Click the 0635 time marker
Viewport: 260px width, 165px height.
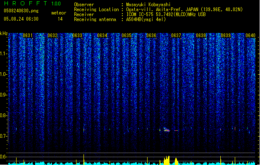(x=126, y=35)
